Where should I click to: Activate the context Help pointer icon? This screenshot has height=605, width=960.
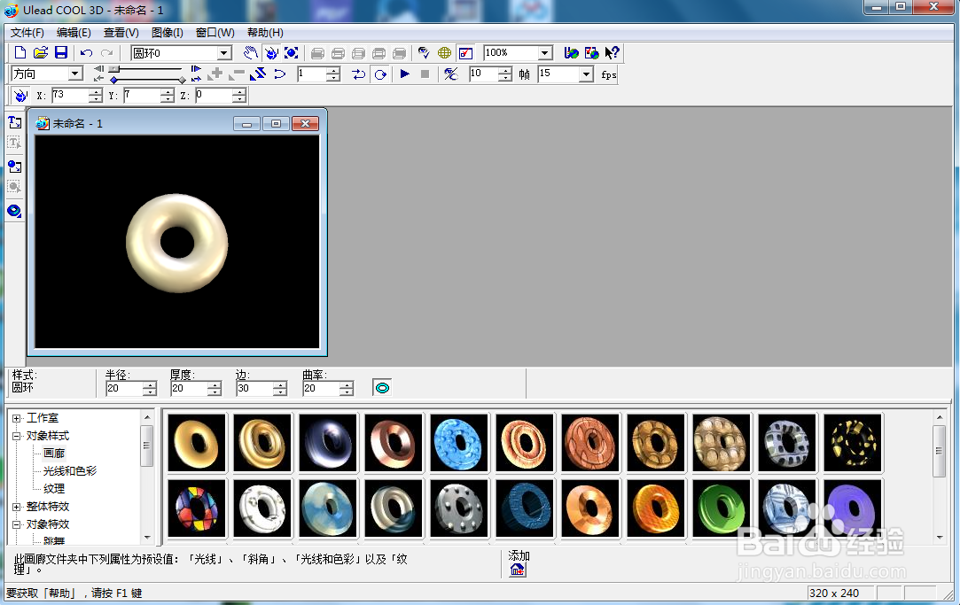tap(612, 53)
